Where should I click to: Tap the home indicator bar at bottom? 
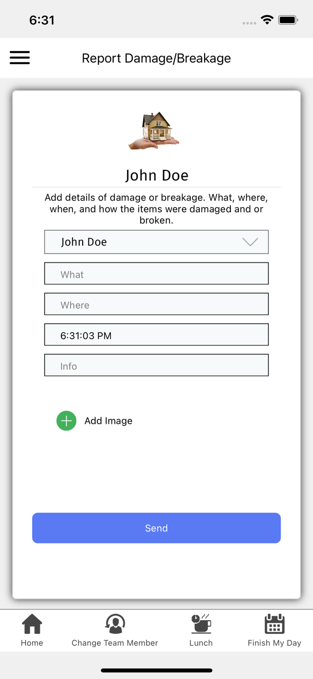tap(156, 670)
